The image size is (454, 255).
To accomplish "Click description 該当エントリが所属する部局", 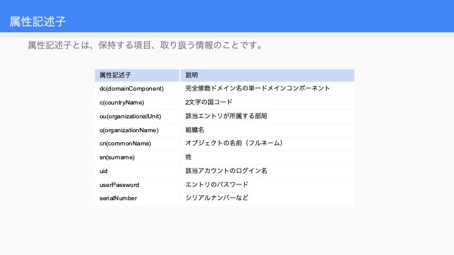I will pyautogui.click(x=226, y=116).
